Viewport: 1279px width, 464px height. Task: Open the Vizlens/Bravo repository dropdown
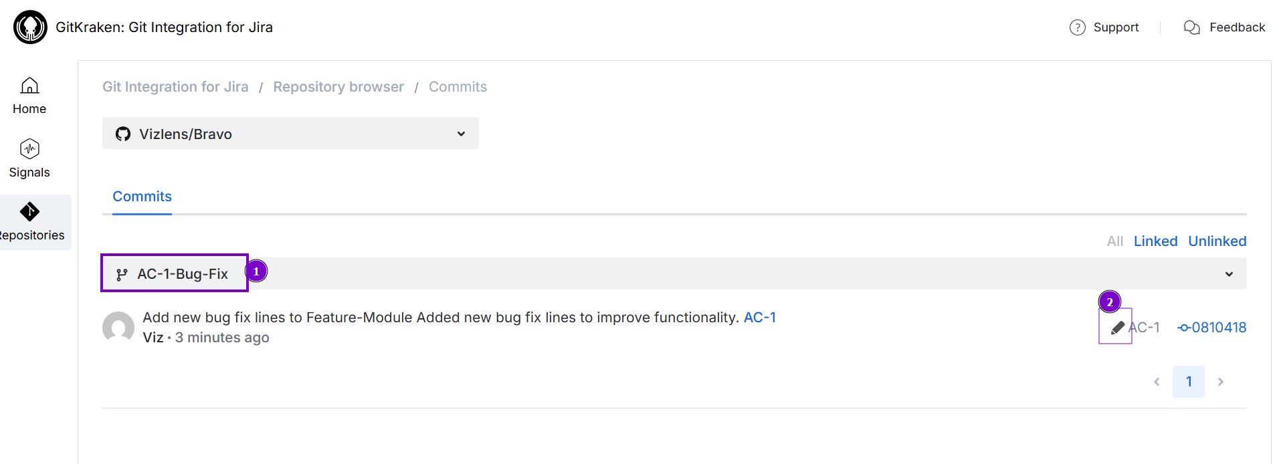(x=290, y=134)
